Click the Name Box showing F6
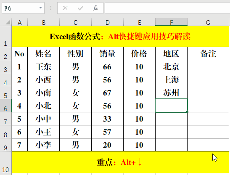This screenshot has width=230, height=175. point(23,8)
